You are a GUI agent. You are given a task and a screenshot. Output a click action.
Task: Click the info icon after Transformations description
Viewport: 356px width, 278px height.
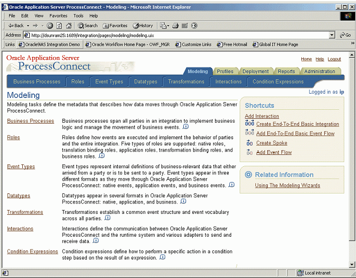point(107,218)
